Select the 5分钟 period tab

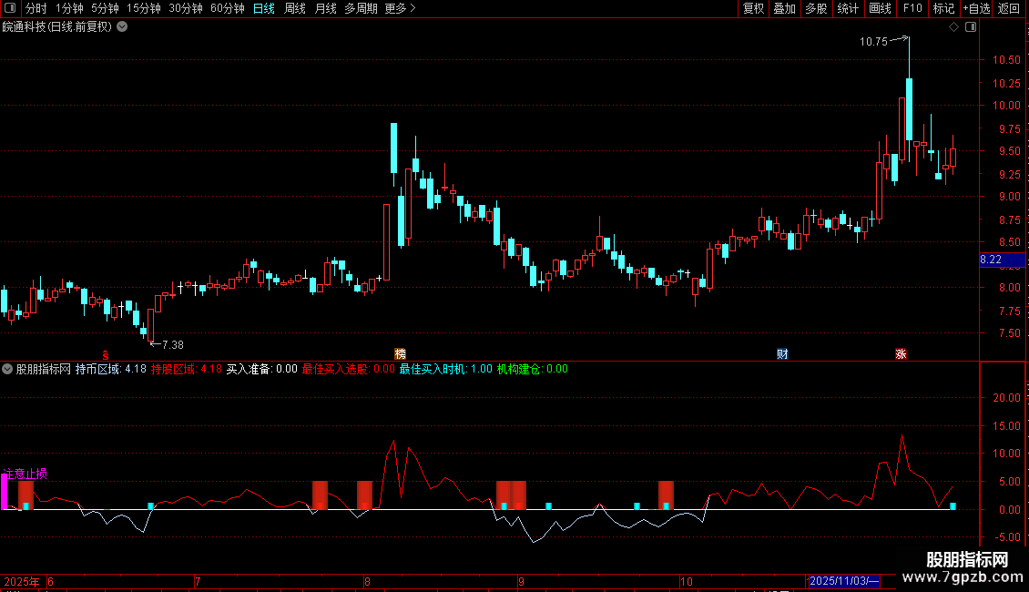(x=105, y=8)
